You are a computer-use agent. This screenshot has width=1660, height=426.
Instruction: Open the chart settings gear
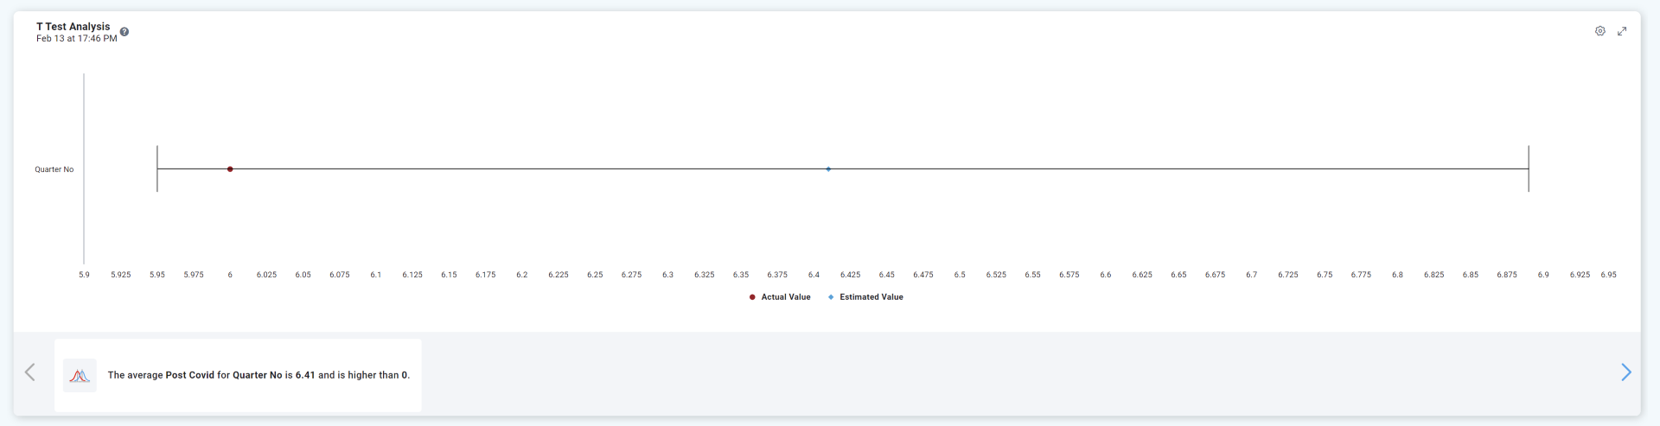[x=1599, y=31]
